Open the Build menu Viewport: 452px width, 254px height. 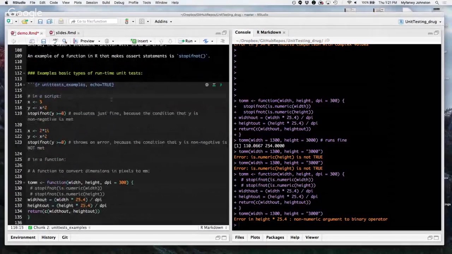[x=106, y=2]
